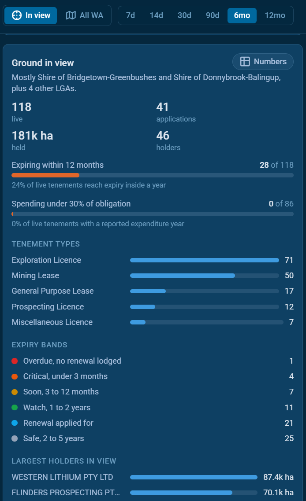
Task: Select the Mining Lease tenement type bar
Action: (x=205, y=276)
